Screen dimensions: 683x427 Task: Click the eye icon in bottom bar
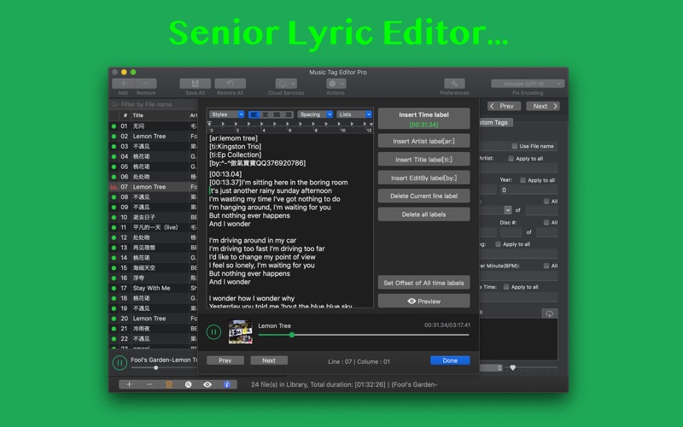click(207, 384)
